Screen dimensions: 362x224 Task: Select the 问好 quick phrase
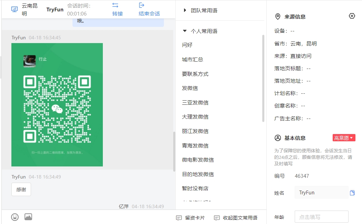point(187,45)
